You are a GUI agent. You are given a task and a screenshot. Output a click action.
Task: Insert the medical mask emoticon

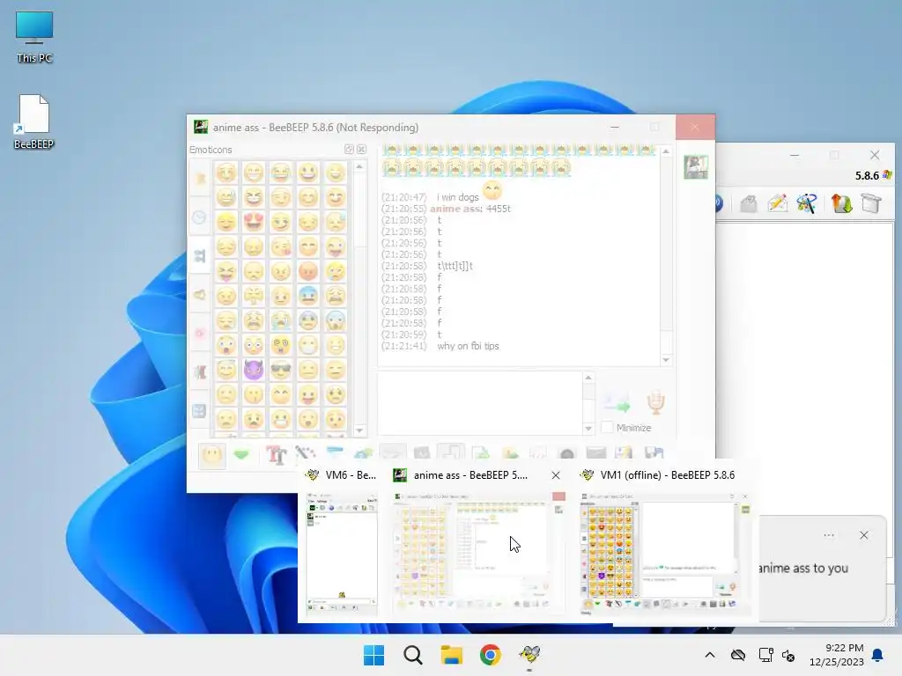pyautogui.click(x=308, y=345)
